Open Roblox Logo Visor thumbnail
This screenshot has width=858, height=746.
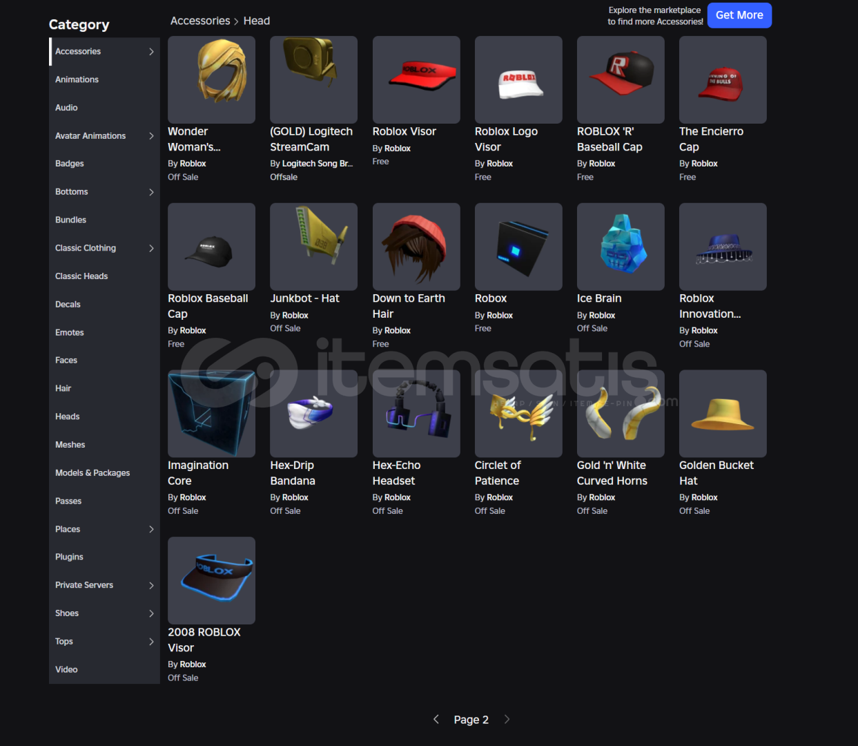coord(518,79)
